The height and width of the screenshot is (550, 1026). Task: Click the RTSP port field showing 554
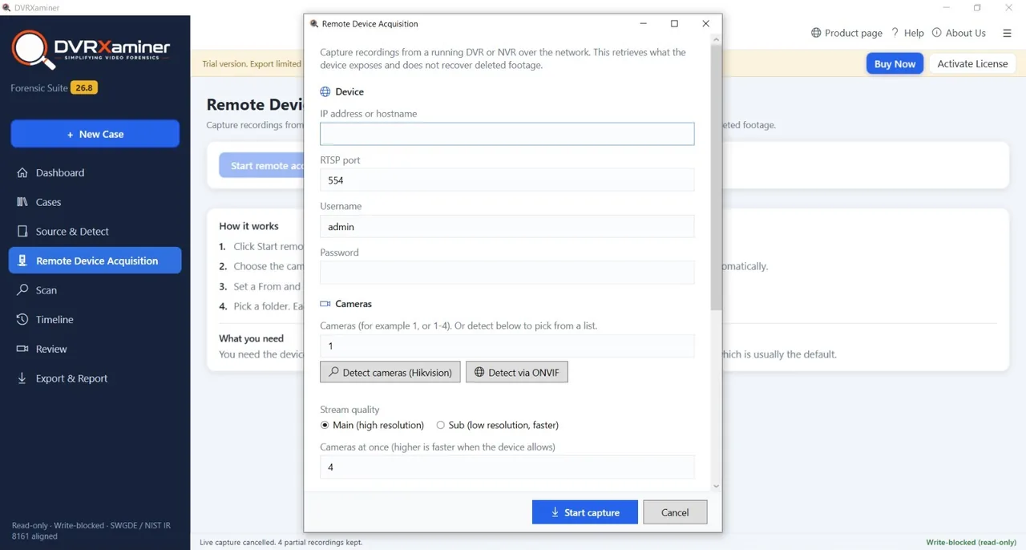[x=507, y=180]
